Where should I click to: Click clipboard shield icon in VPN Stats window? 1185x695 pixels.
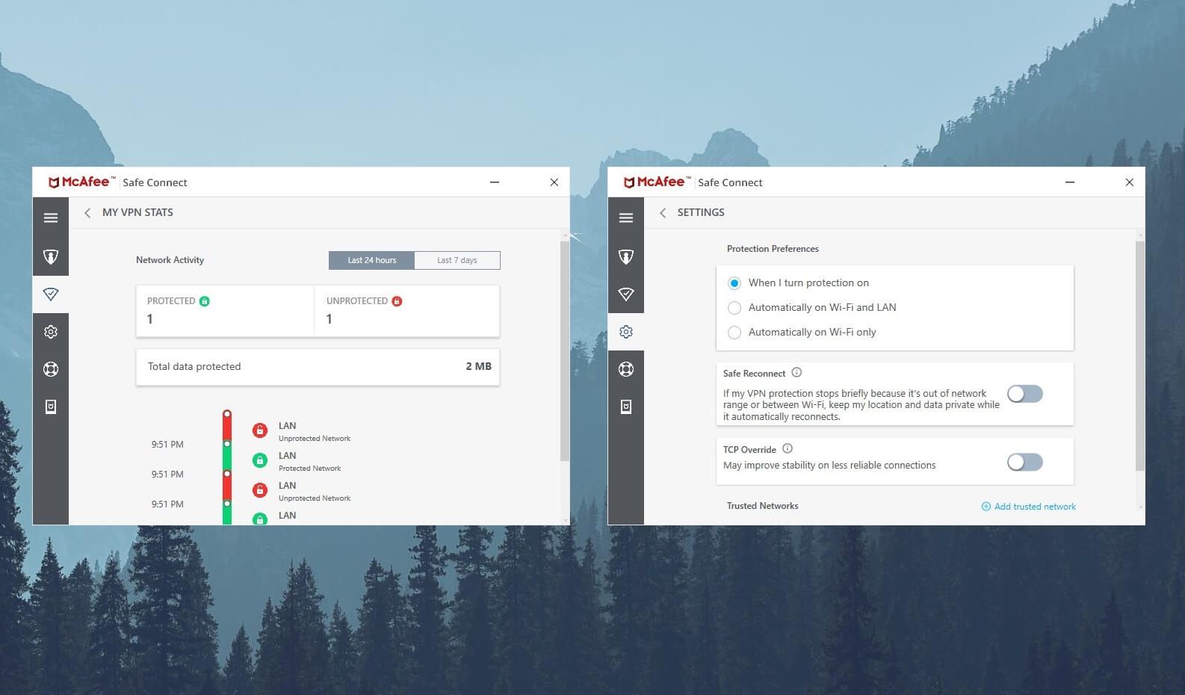point(51,407)
